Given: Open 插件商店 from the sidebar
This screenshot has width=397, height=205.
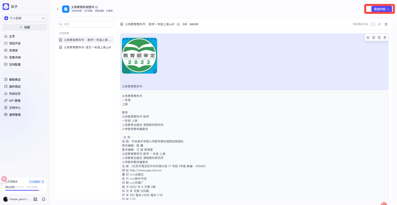Looking at the screenshot, I should pos(15,86).
